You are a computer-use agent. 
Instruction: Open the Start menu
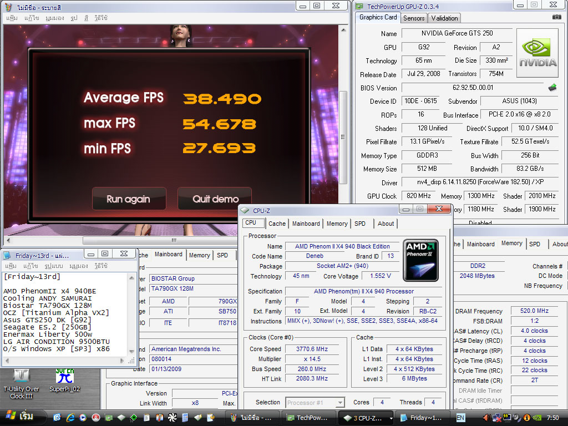pyautogui.click(x=22, y=417)
